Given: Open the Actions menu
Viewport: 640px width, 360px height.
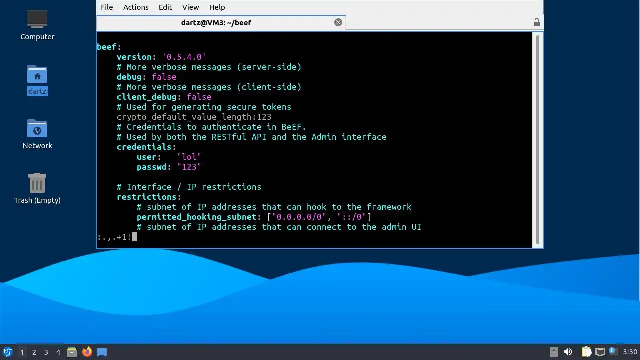Looking at the screenshot, I should [x=136, y=7].
